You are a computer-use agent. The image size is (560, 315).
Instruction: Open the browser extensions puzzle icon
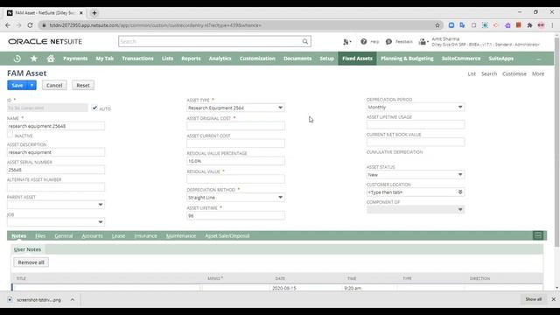click(529, 25)
